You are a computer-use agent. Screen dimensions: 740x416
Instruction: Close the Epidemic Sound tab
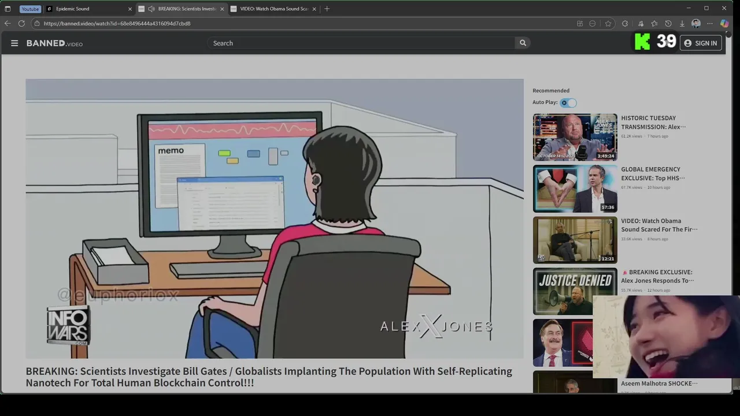[129, 9]
